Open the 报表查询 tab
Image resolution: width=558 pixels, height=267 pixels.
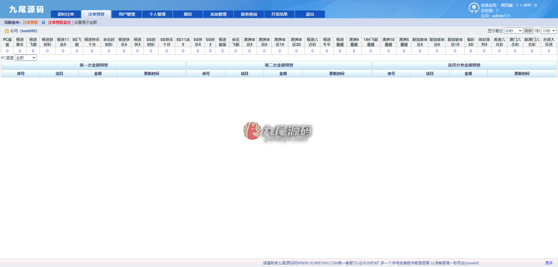click(249, 14)
